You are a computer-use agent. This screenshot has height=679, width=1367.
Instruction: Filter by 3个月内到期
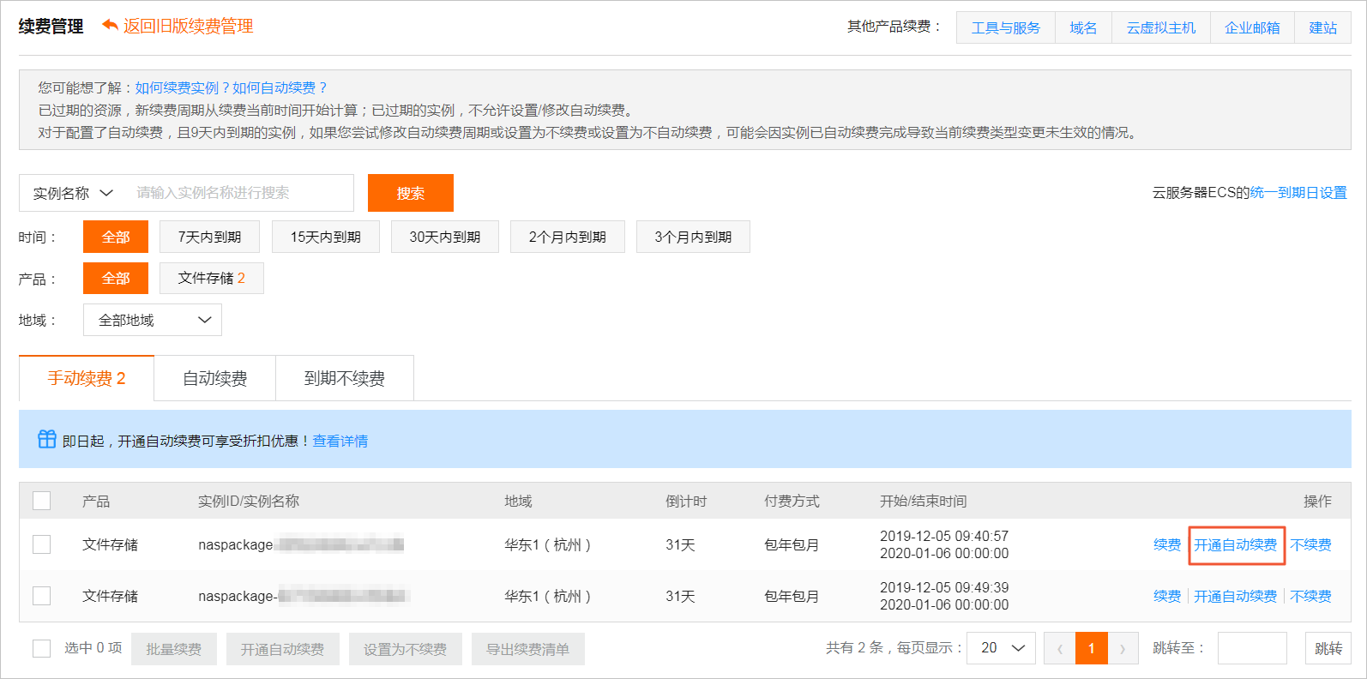(694, 237)
